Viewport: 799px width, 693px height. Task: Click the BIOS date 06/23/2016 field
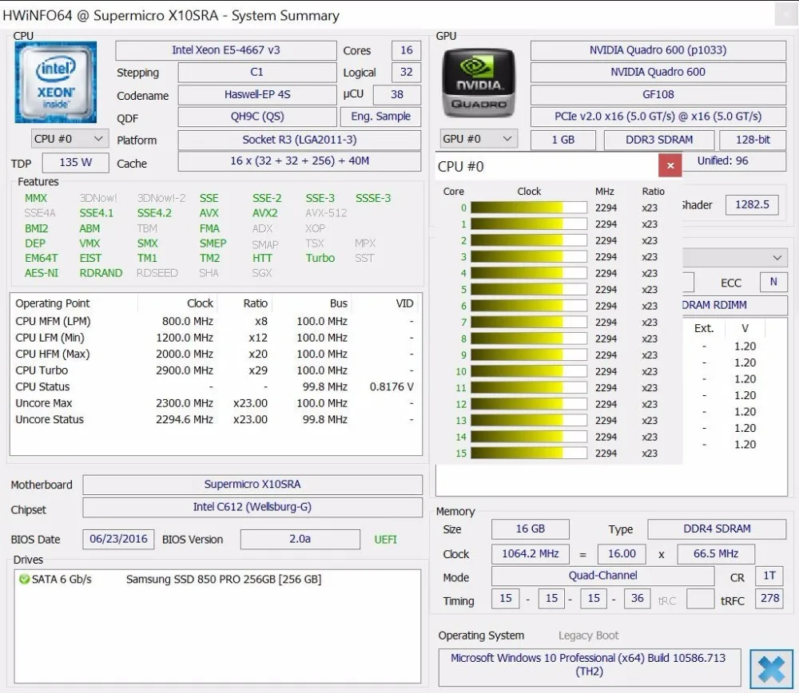click(x=118, y=539)
